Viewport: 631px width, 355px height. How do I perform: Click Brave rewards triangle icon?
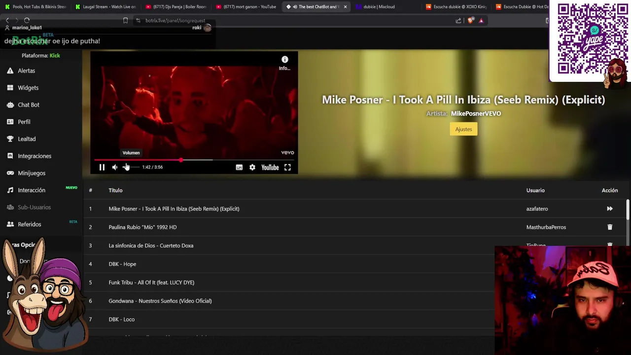481,21
